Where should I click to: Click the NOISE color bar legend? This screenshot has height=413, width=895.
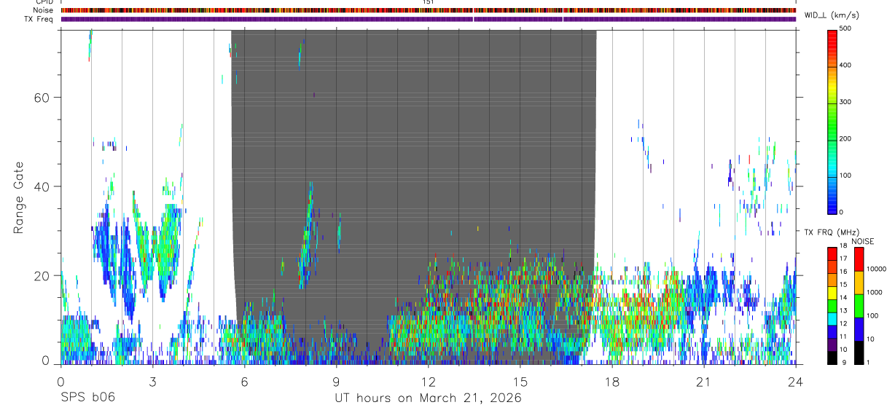click(x=859, y=305)
